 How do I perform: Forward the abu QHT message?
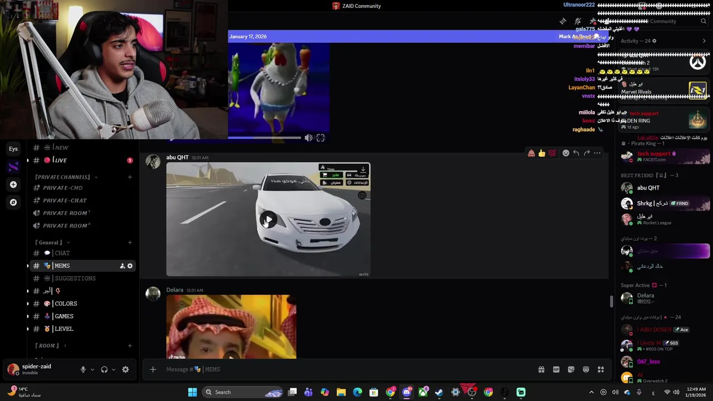(x=587, y=153)
